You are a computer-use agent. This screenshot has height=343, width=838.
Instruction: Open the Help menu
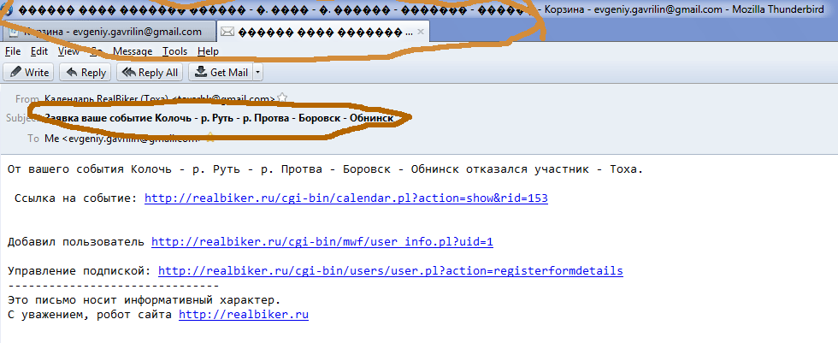208,51
